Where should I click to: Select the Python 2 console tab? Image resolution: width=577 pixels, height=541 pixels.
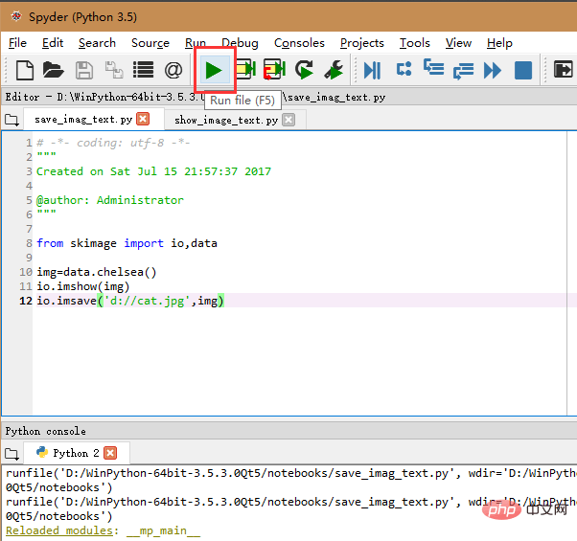click(x=76, y=453)
